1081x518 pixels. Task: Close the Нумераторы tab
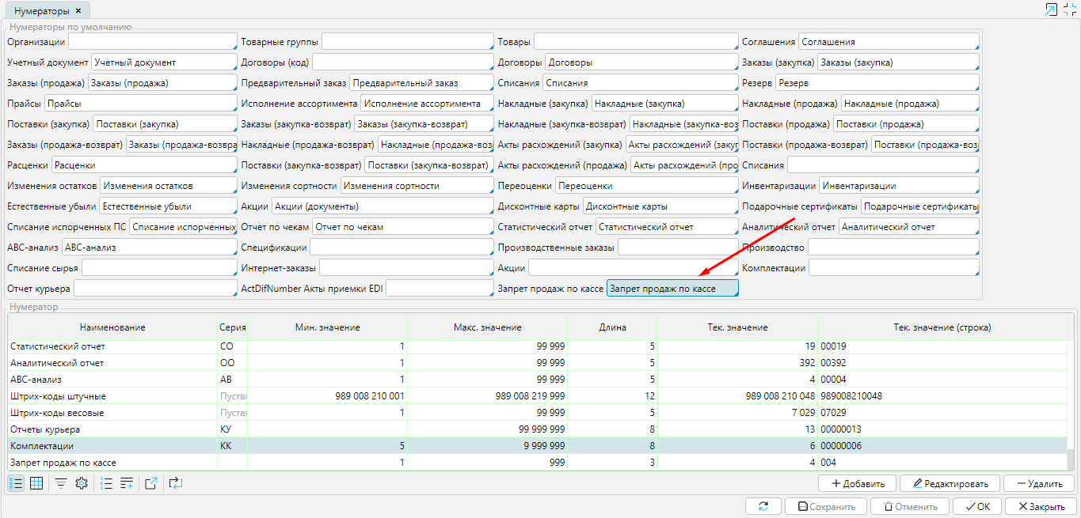[78, 10]
